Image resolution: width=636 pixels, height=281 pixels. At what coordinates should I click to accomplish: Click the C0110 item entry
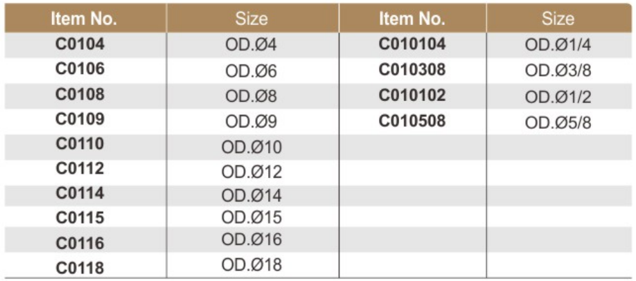tap(80, 143)
